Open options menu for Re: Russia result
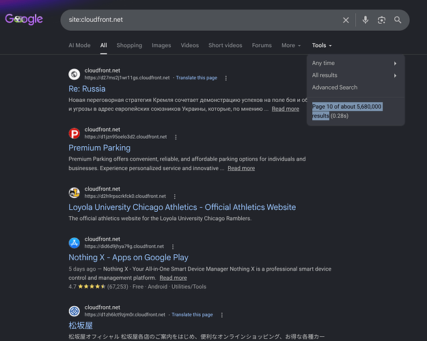The image size is (427, 341). coord(225,78)
